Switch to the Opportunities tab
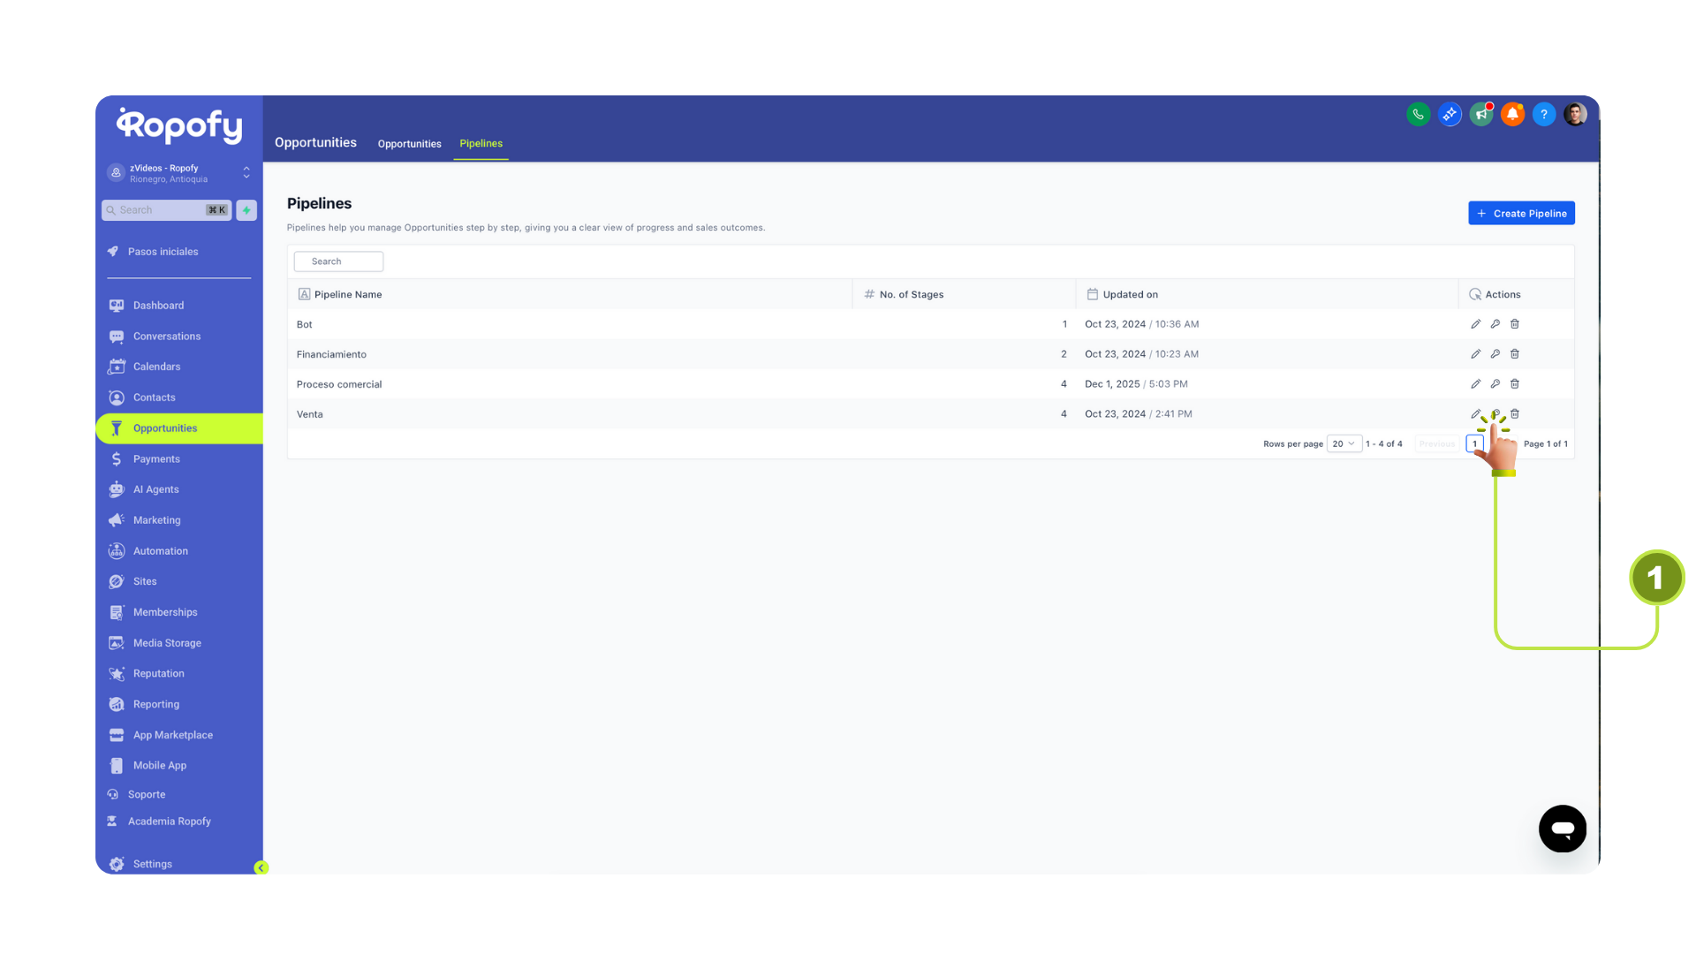1696x954 pixels. [x=409, y=144]
